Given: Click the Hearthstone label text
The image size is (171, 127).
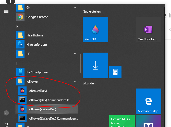Looking at the screenshot, I should click(35, 35).
